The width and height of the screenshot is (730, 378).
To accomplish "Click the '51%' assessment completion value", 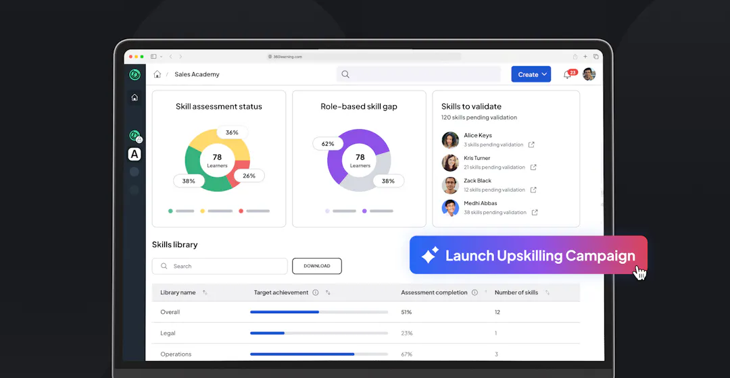I will pos(406,312).
